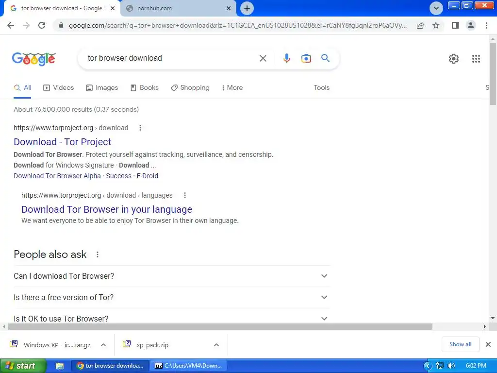Screen dimensions: 497x373
Task: Open the Success sitelink
Action: click(x=118, y=176)
